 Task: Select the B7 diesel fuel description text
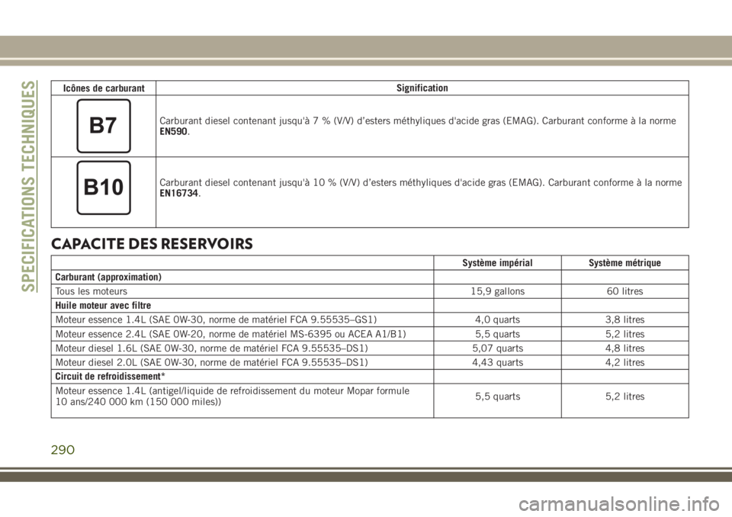417,126
